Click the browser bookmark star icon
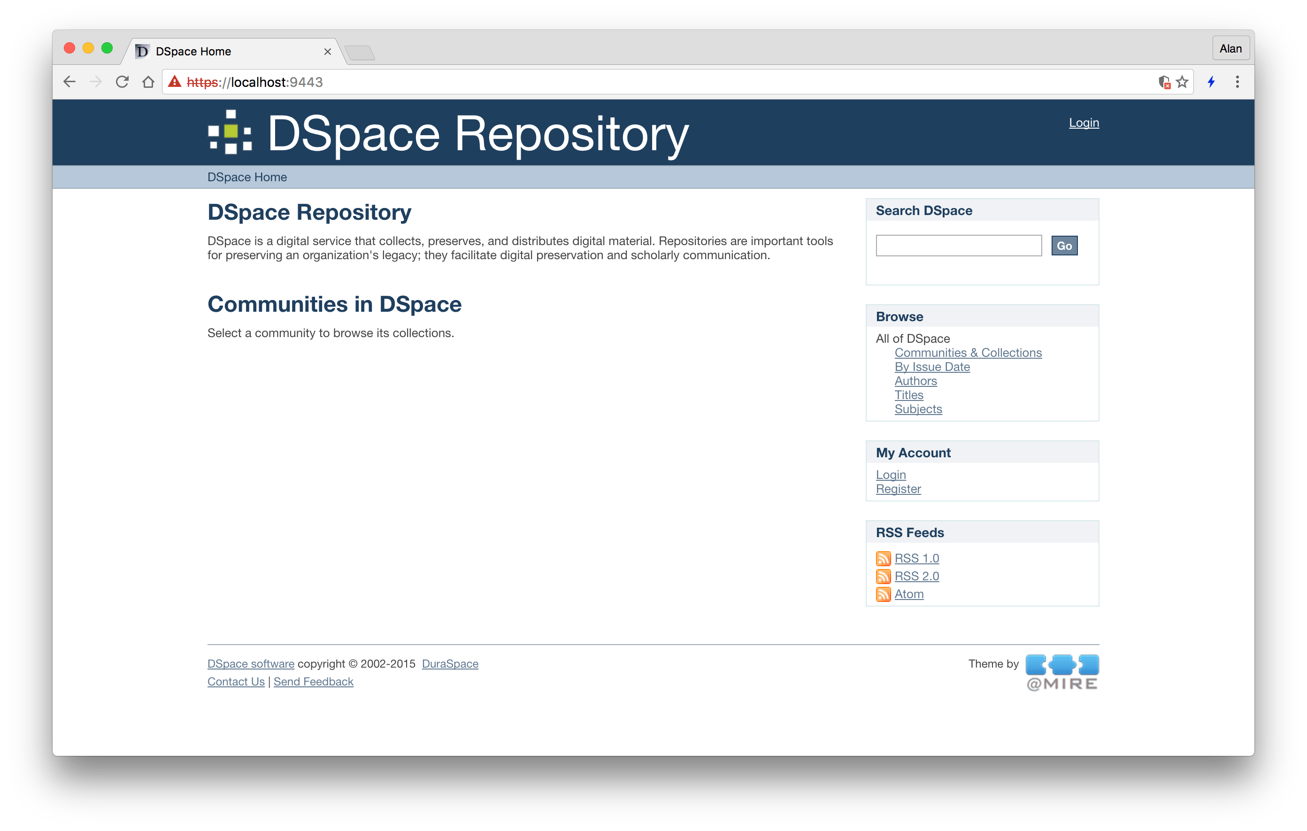The height and width of the screenshot is (831, 1307). click(1181, 83)
